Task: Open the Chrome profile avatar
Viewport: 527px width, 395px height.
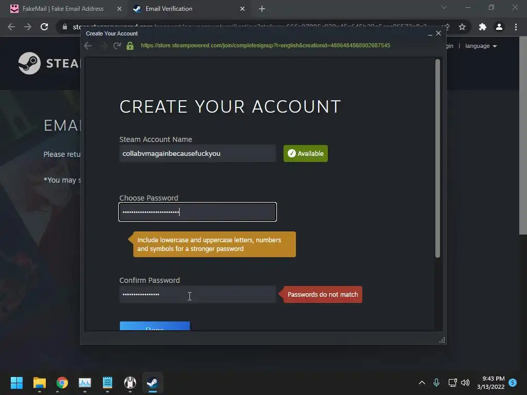Action: point(499,27)
